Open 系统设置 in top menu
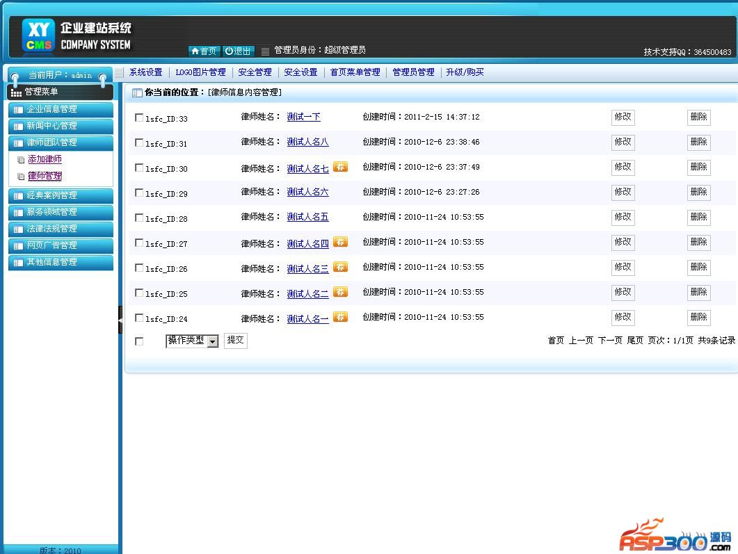The width and height of the screenshot is (738, 554). click(x=146, y=72)
